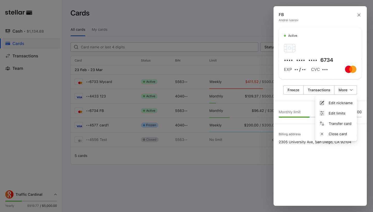
Task: Select Edit nickname menu item
Action: 336,103
